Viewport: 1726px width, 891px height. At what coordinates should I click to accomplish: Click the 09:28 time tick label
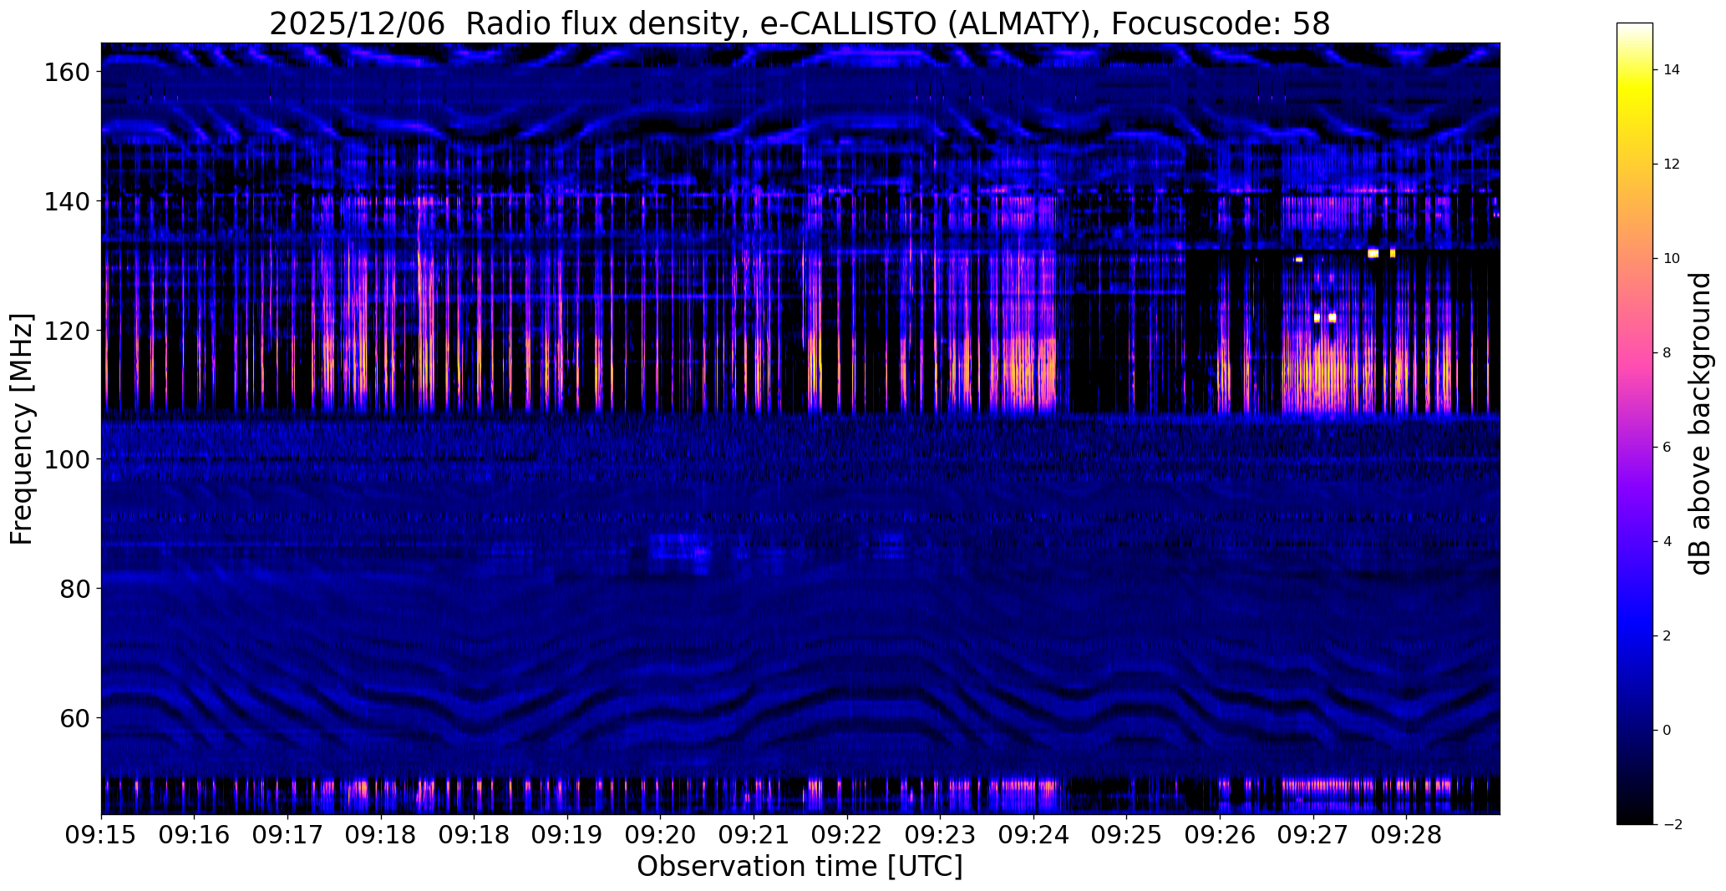1406,835
